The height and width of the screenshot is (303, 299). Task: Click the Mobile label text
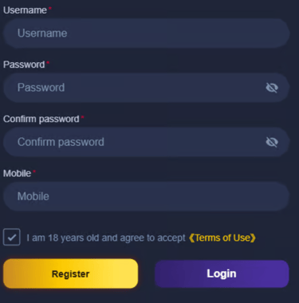tap(18, 173)
